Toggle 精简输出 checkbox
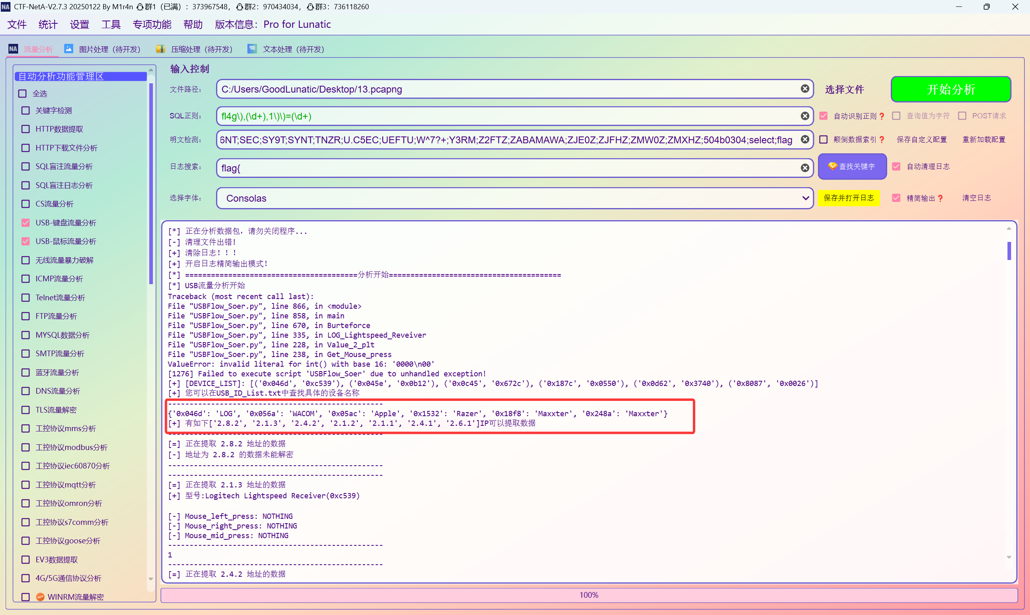The width and height of the screenshot is (1030, 615). [x=896, y=198]
